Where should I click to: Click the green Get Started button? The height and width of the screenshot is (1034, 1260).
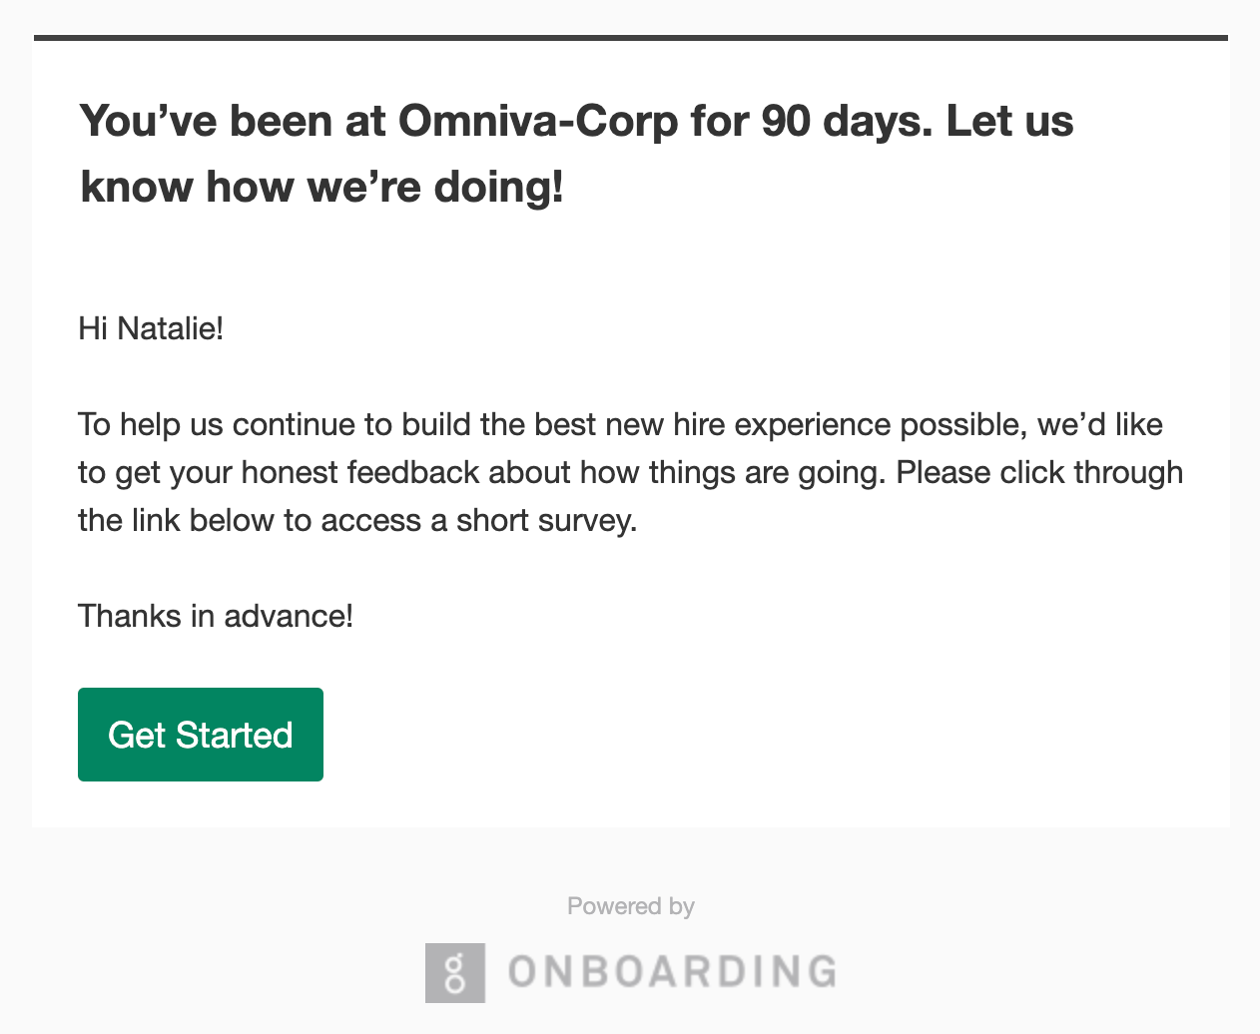[201, 735]
